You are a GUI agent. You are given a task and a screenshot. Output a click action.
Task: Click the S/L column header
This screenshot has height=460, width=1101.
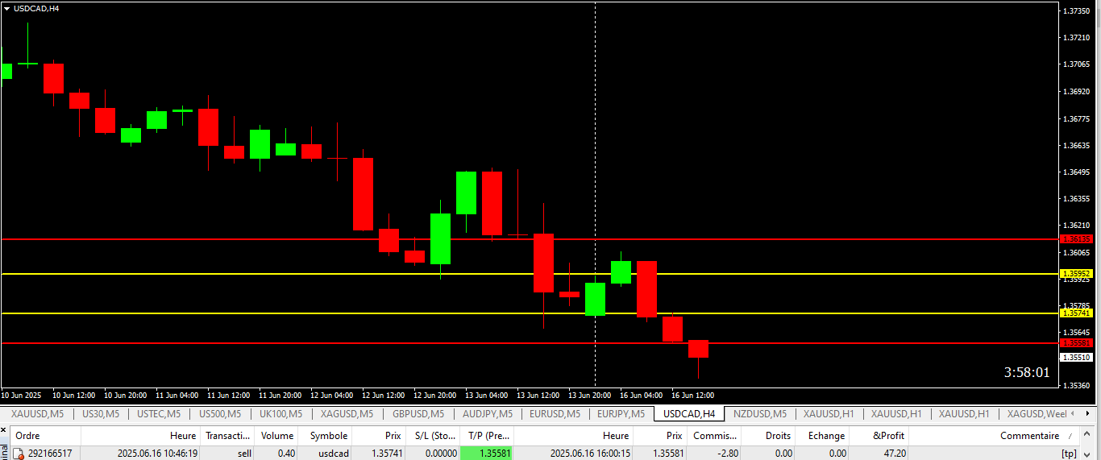tap(433, 436)
